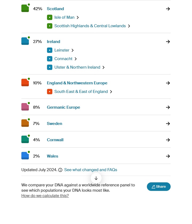Expand the Connacht chevron
This screenshot has width=192, height=224.
point(76,59)
